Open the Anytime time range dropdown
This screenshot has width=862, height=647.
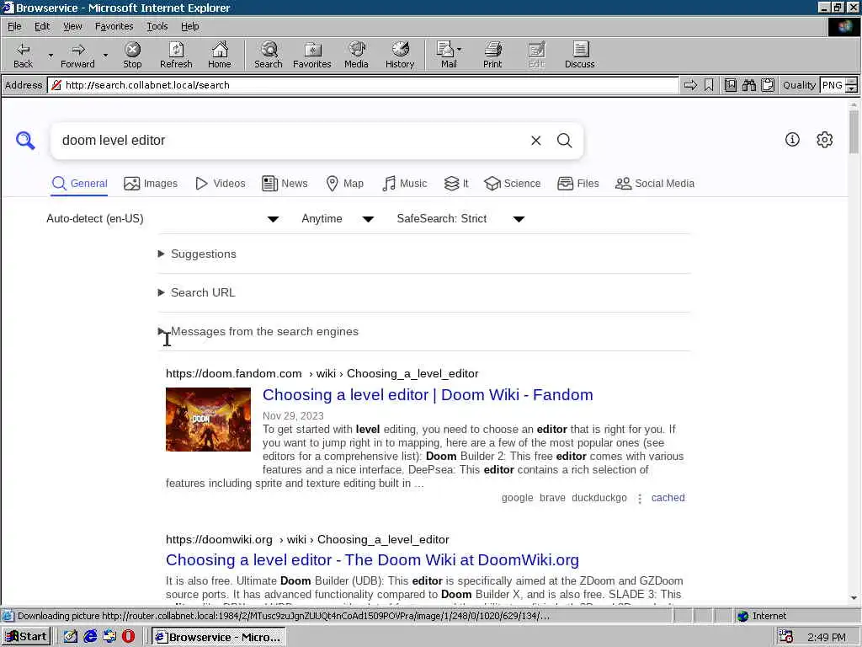(338, 219)
